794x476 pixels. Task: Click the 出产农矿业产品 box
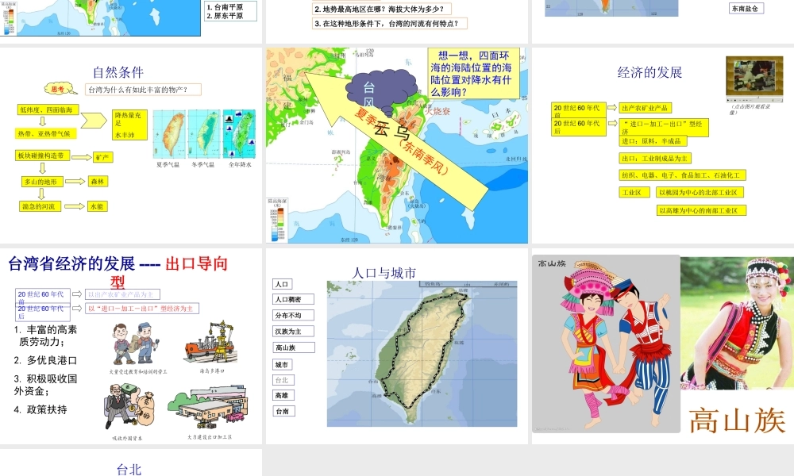(646, 108)
